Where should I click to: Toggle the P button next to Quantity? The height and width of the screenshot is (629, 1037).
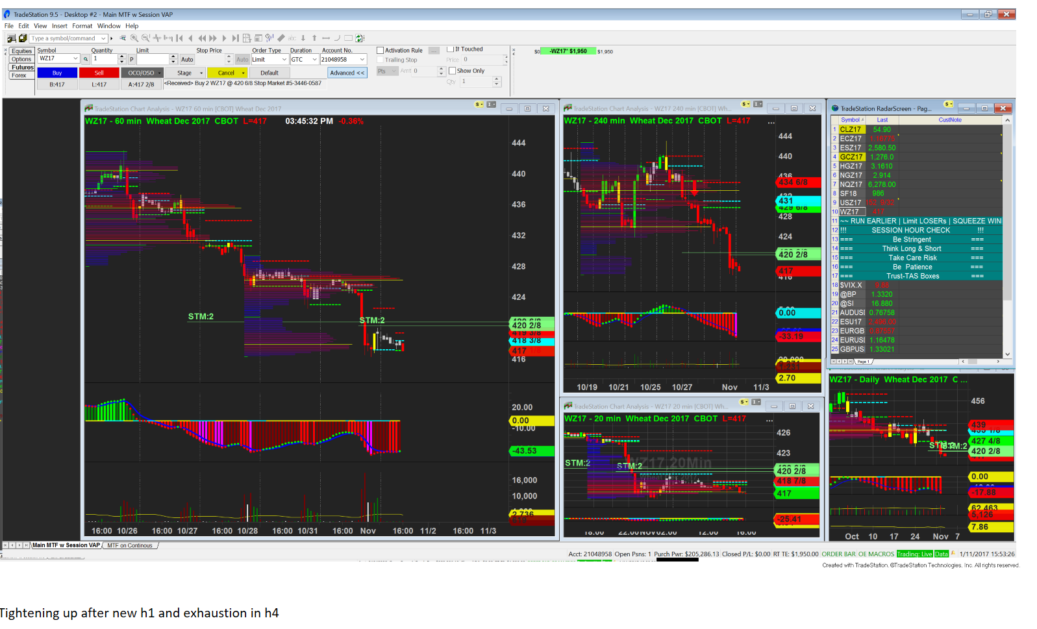(x=131, y=60)
